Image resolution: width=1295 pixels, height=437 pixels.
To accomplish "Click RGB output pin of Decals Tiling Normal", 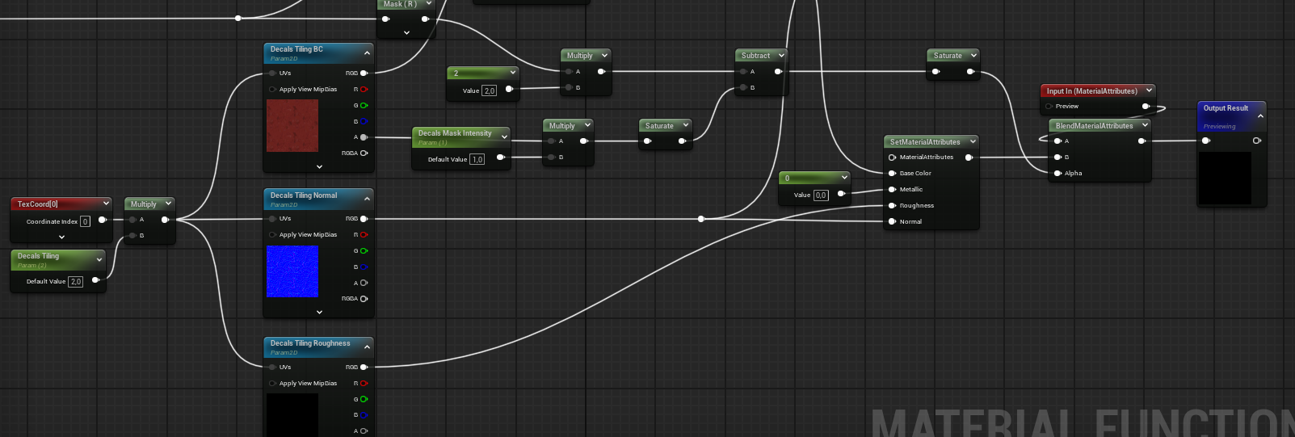I will coord(364,219).
